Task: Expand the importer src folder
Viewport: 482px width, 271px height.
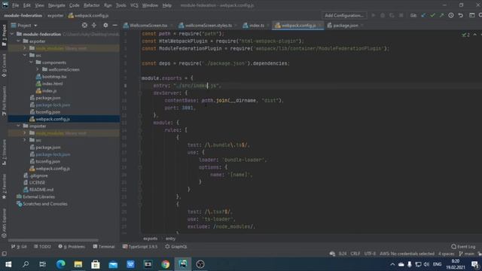Action: (x=25, y=140)
